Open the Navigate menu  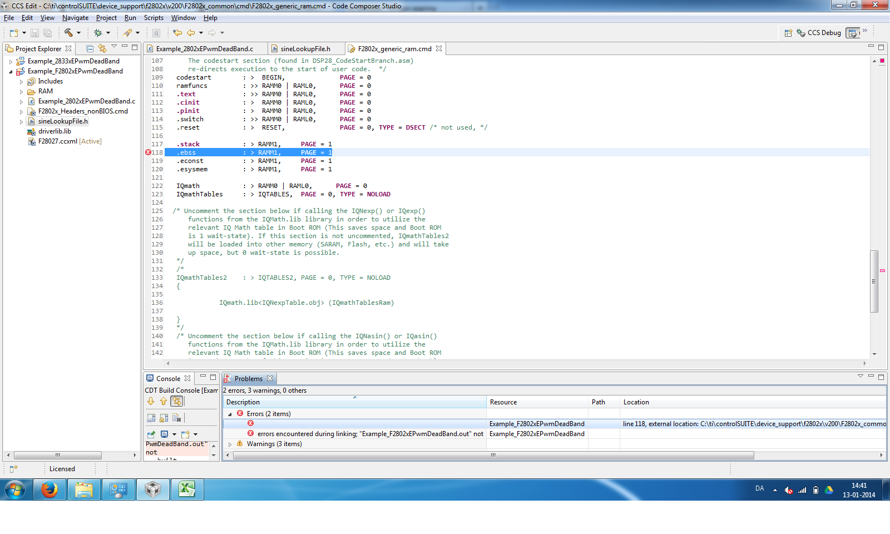pyautogui.click(x=75, y=18)
